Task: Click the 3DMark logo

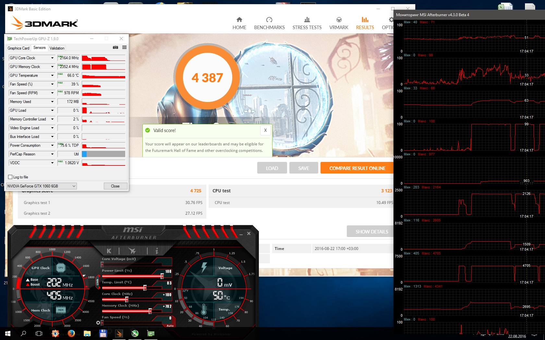Action: (44, 23)
